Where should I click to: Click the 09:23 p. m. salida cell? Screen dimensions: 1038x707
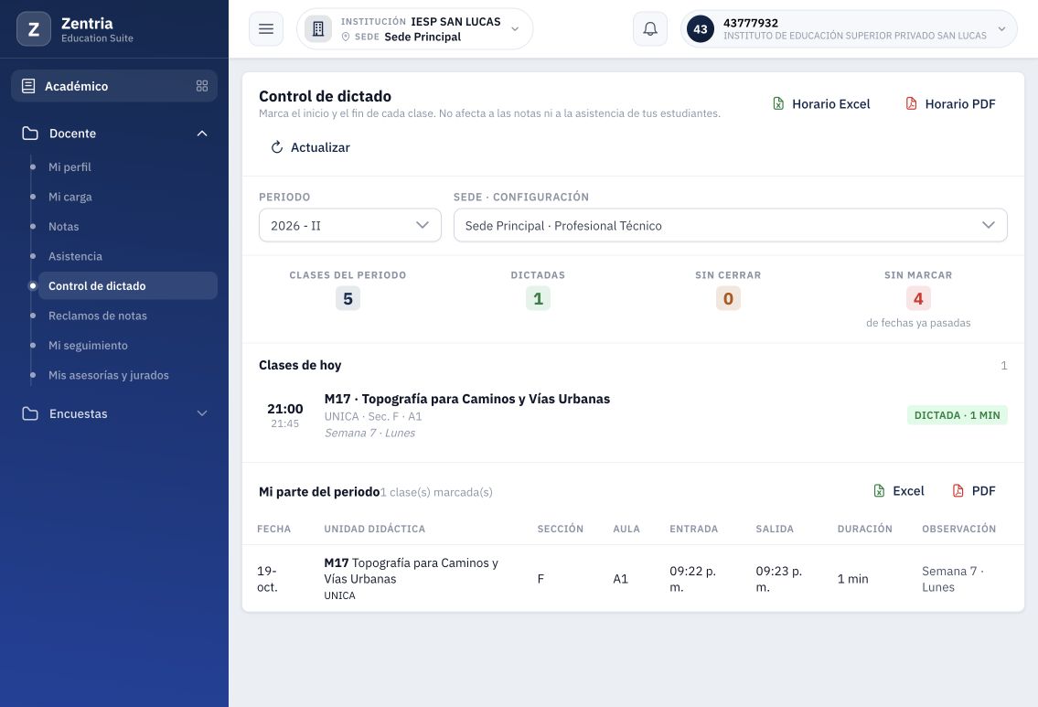[x=779, y=579]
